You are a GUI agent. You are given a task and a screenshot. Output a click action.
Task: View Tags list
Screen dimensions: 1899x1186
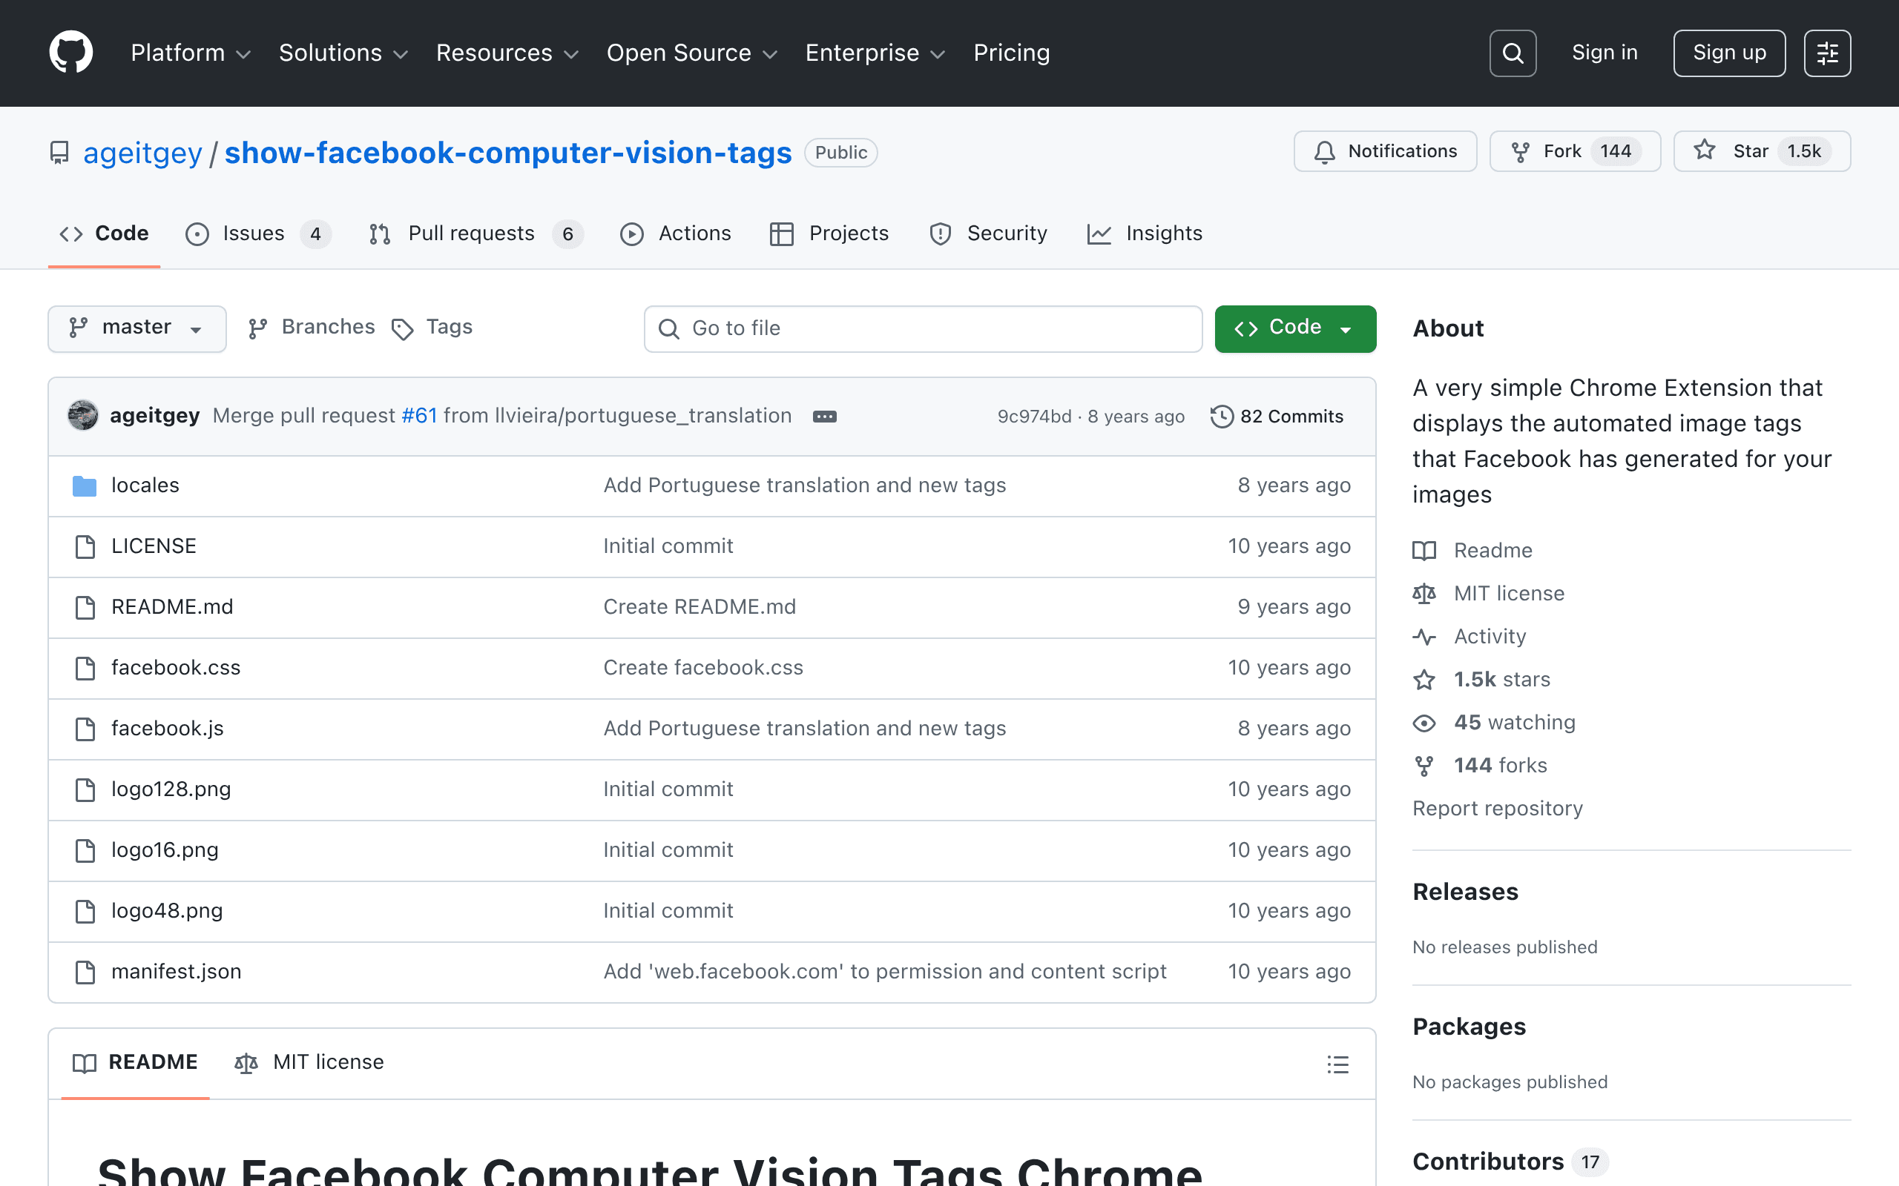[x=432, y=328]
